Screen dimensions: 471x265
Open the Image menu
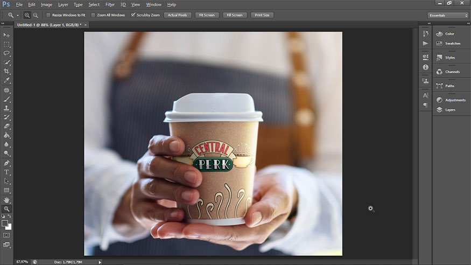46,4
